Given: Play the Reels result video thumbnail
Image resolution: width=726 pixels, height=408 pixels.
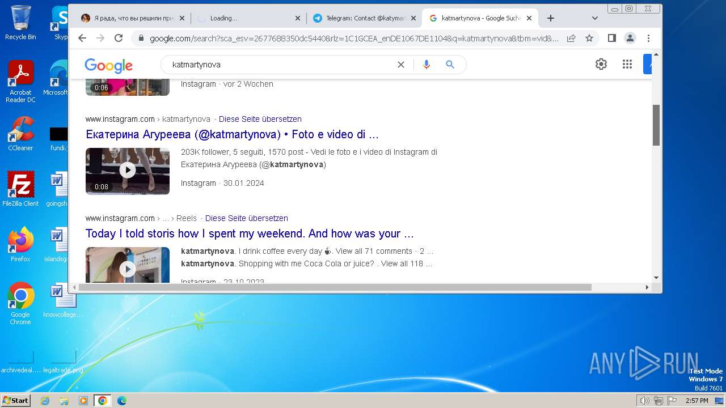Looking at the screenshot, I should pos(128,265).
